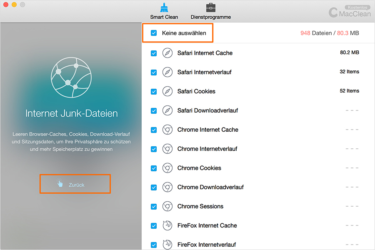Uncheck Safari Cookies checkbox
Image resolution: width=375 pixels, height=250 pixels.
pos(154,91)
